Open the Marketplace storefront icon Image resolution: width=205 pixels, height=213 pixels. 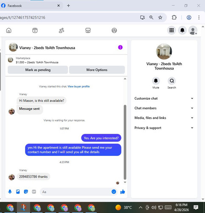(88, 30)
